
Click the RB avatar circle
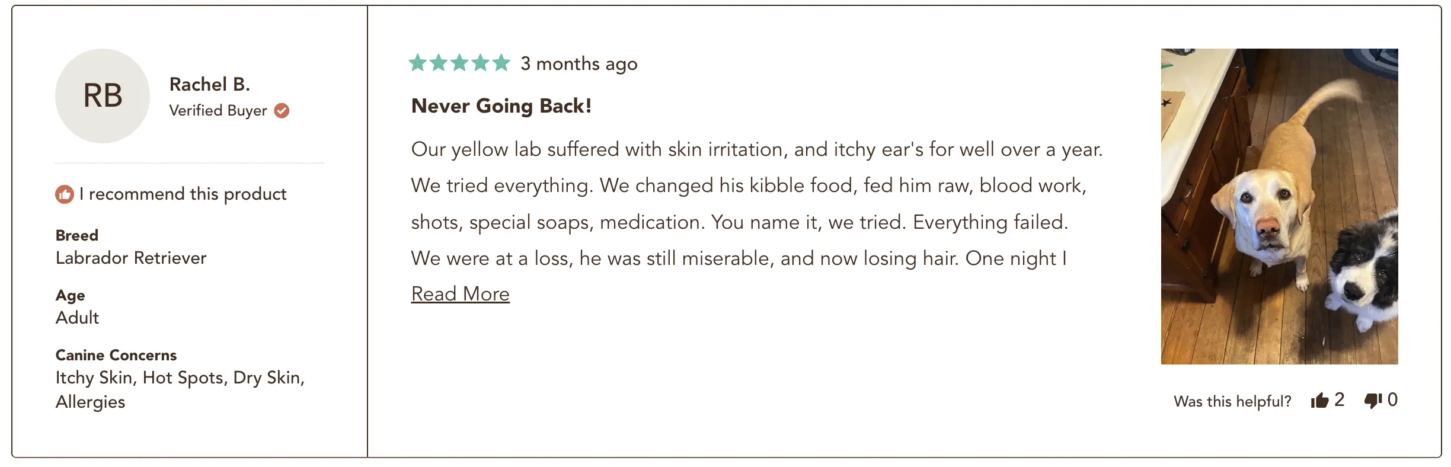[x=103, y=96]
